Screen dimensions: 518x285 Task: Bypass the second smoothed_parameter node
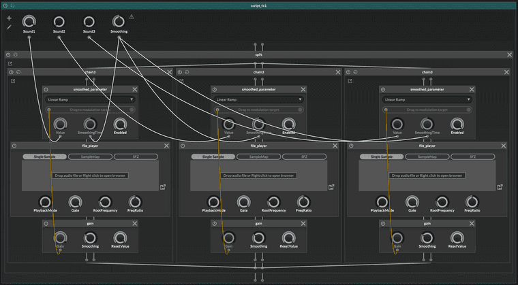[x=215, y=89]
